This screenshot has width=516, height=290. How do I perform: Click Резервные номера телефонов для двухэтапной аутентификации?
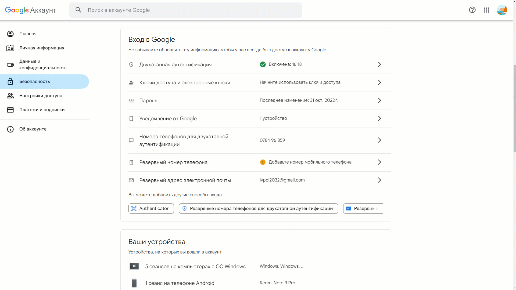258,209
